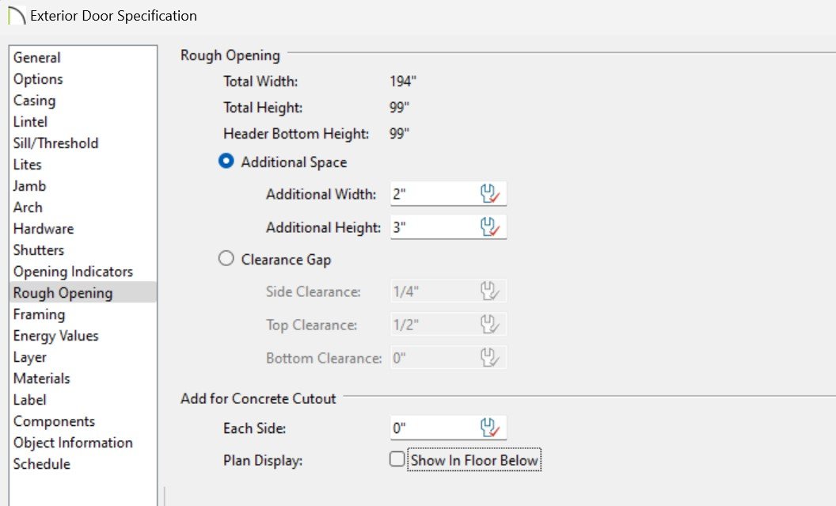Click the grayed wrench icon for Side Clearance
836x506 pixels.
(490, 292)
